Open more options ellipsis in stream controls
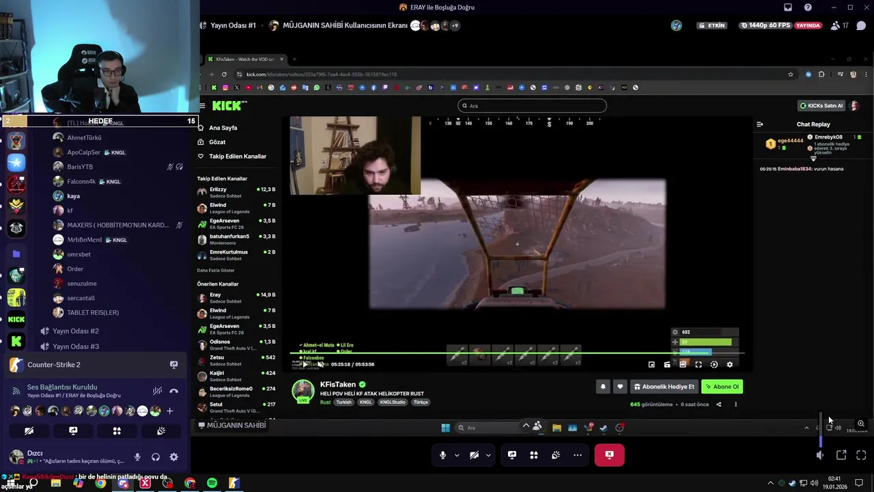This screenshot has height=492, width=874. tap(578, 455)
